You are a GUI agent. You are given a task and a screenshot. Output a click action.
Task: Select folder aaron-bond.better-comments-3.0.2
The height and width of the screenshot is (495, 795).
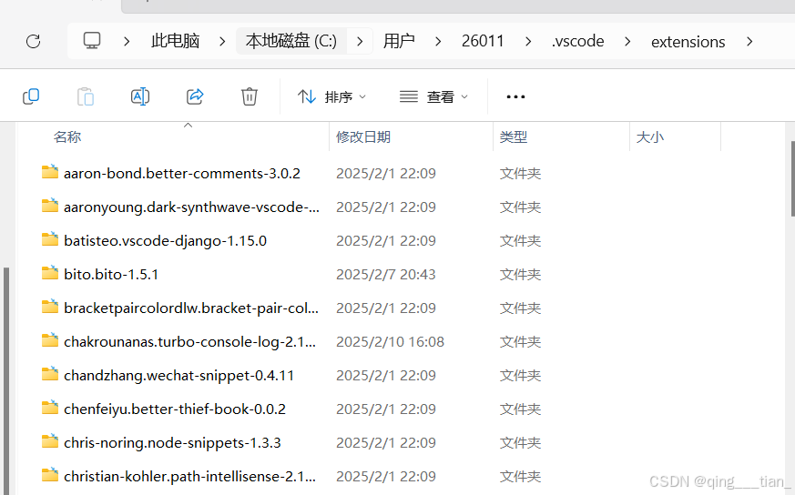pyautogui.click(x=182, y=173)
